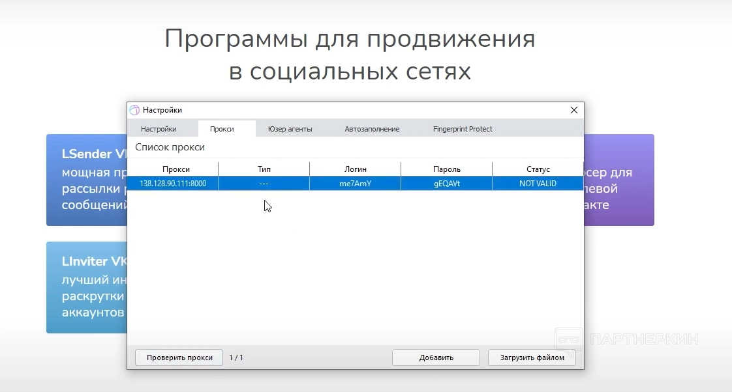This screenshot has width=732, height=392.
Task: Open the LSender card on background page
Action: click(x=87, y=180)
